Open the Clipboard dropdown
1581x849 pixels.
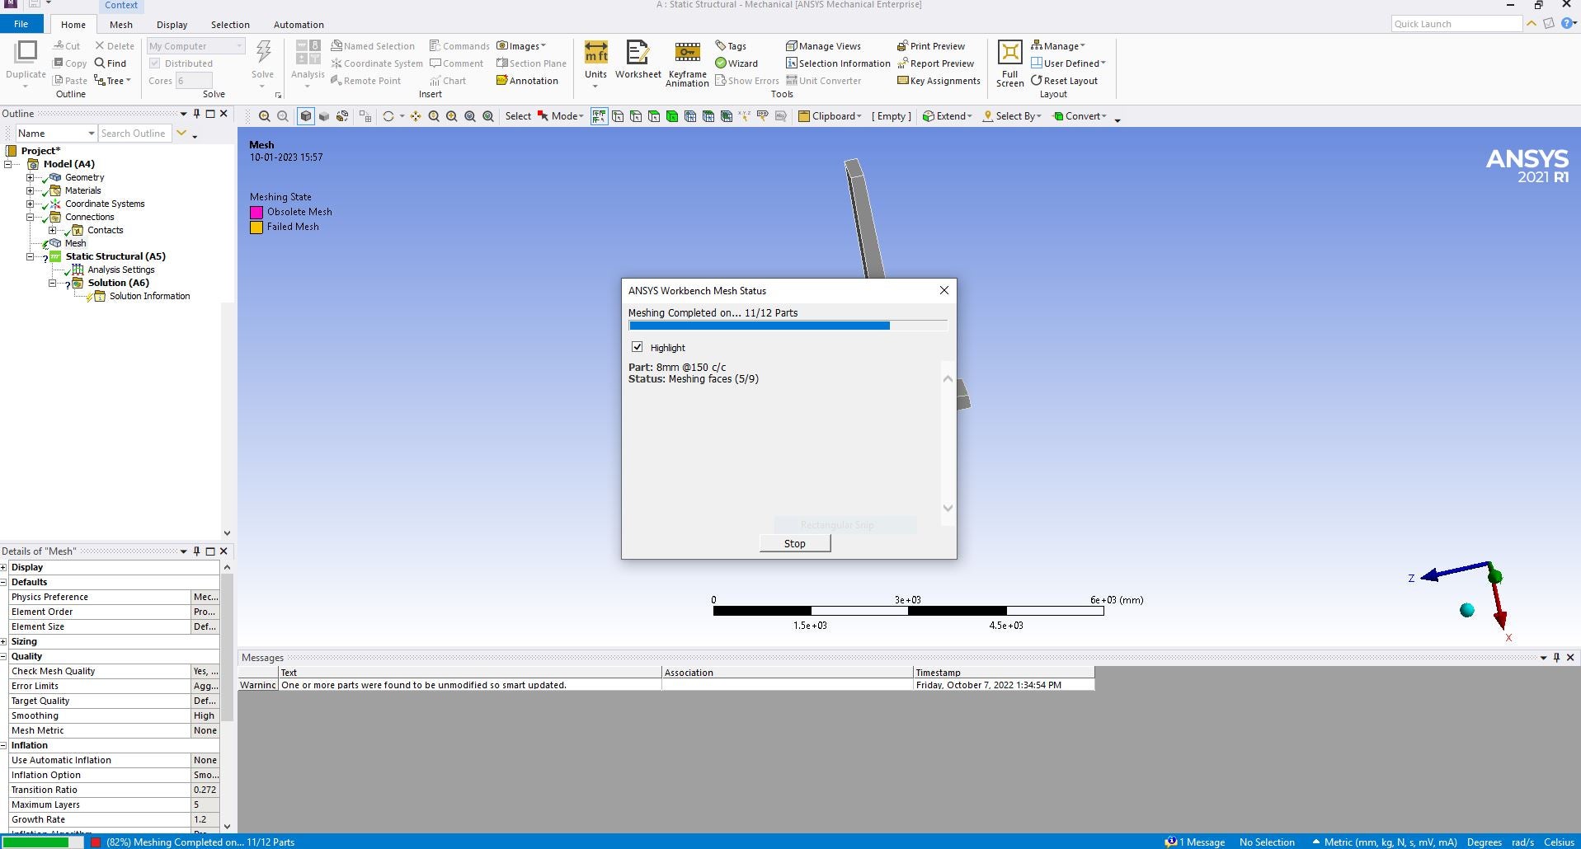830,116
